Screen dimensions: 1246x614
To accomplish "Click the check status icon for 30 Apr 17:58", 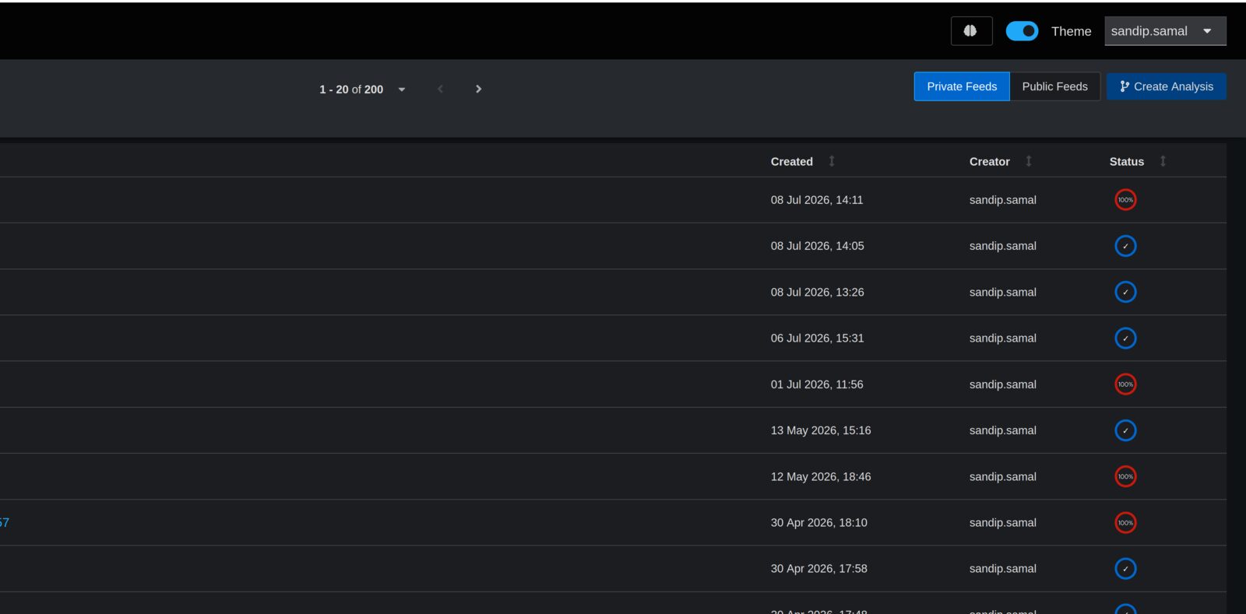I will pyautogui.click(x=1125, y=569).
